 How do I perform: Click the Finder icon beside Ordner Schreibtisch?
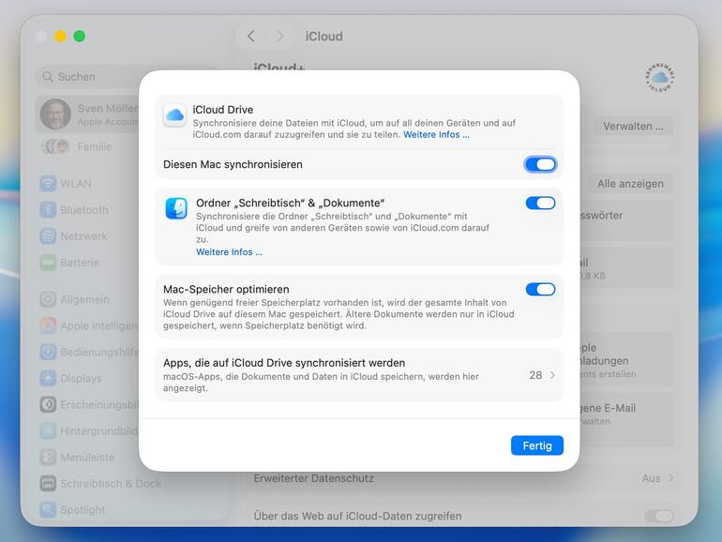[x=176, y=208]
